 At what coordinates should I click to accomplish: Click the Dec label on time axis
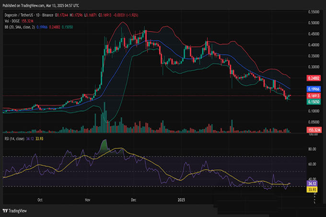click(133, 200)
